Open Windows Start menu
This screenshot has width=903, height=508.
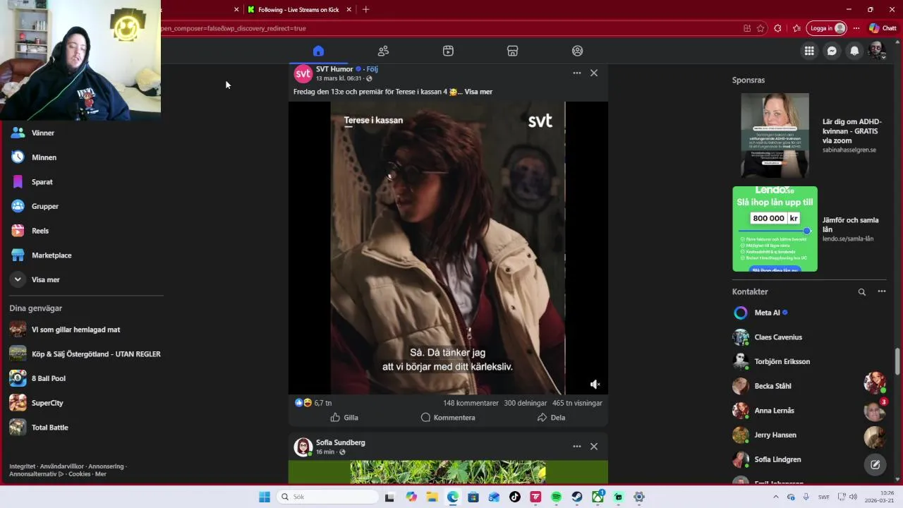[x=265, y=497]
